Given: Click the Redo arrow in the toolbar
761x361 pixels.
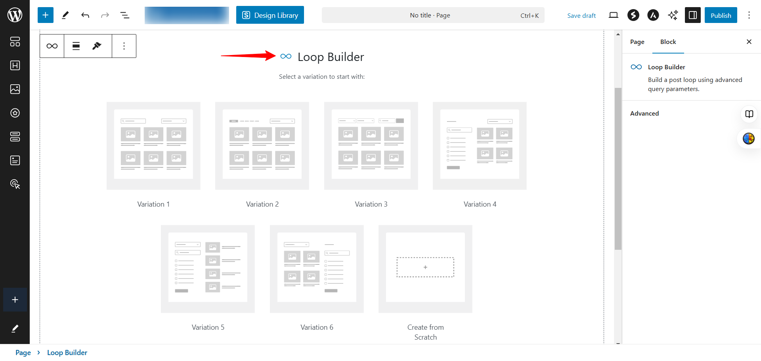Looking at the screenshot, I should (x=105, y=15).
